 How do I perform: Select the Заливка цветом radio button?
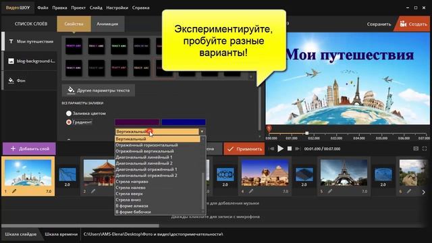(69, 113)
